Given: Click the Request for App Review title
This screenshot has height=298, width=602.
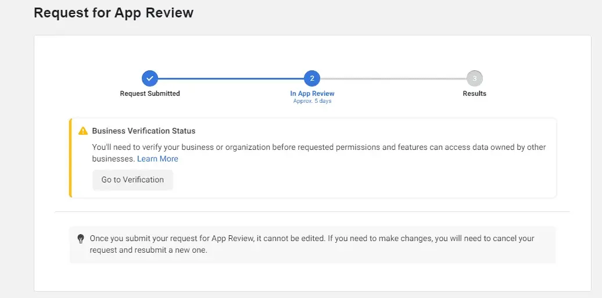Looking at the screenshot, I should [114, 13].
